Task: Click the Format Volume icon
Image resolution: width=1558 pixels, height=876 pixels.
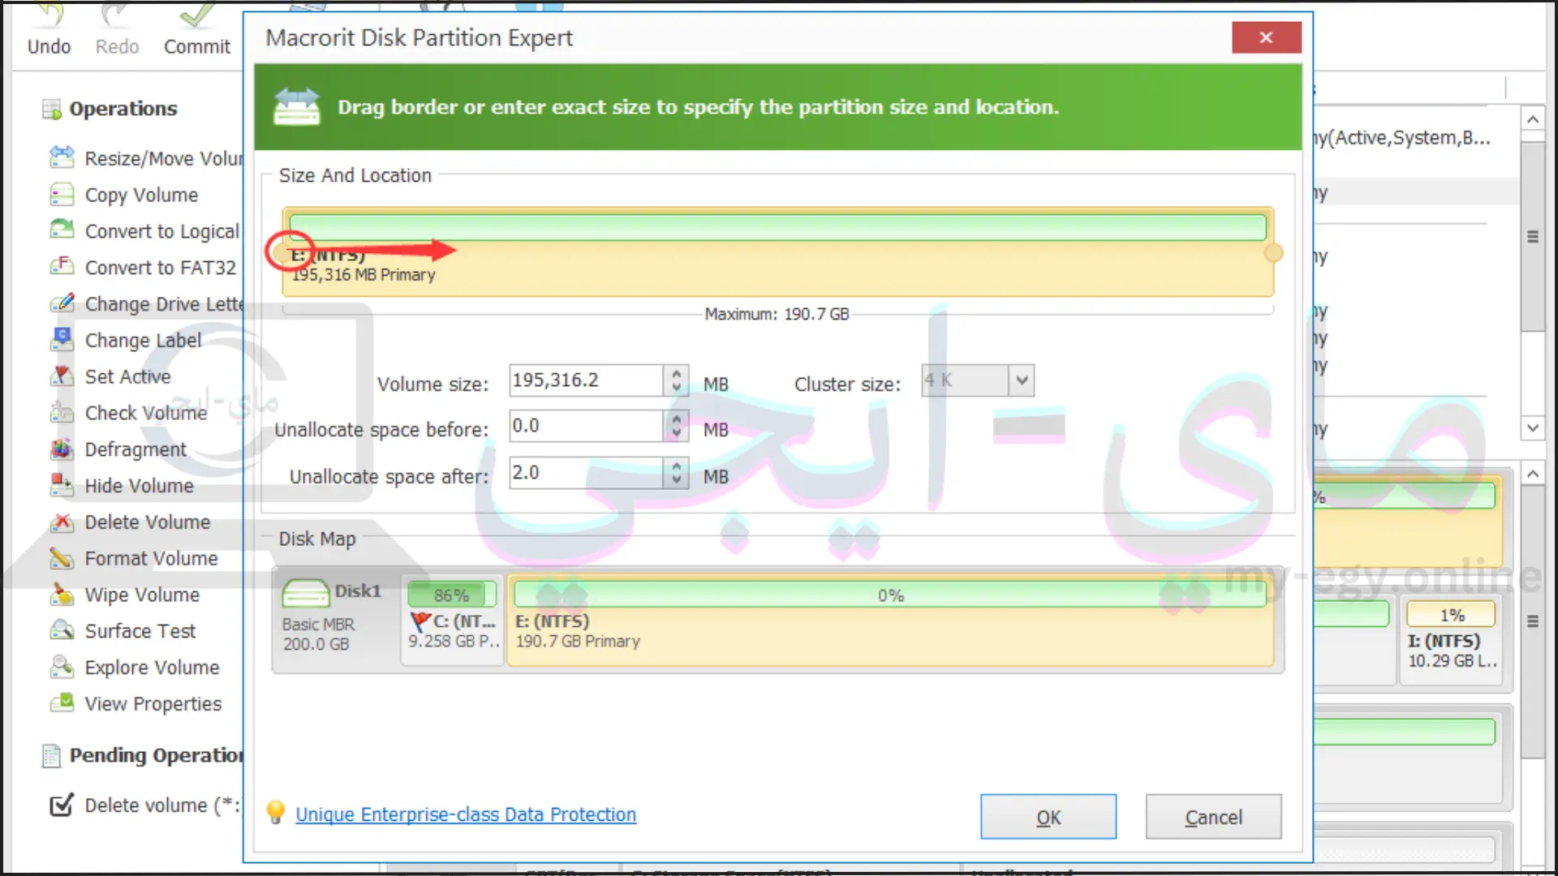Action: click(62, 558)
